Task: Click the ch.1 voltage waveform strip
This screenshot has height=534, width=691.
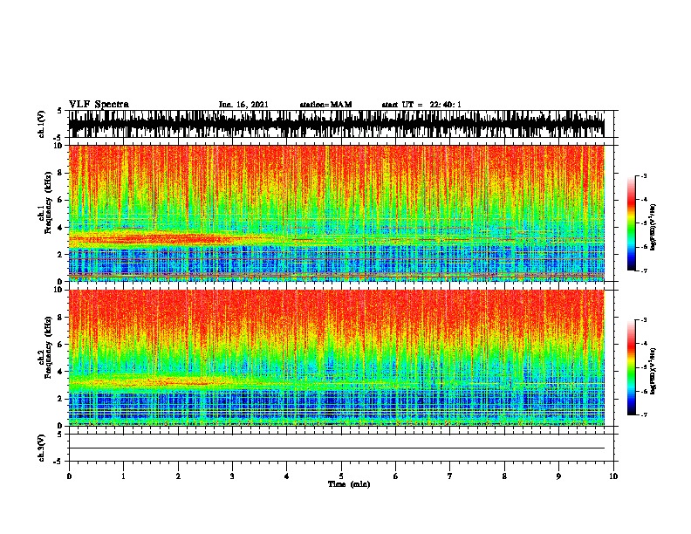Action: pos(337,124)
